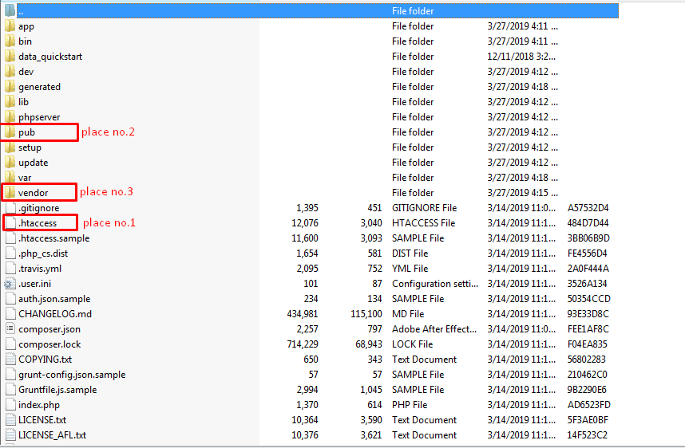Click the .user.ini gear file icon
This screenshot has height=448, width=685.
(10, 284)
